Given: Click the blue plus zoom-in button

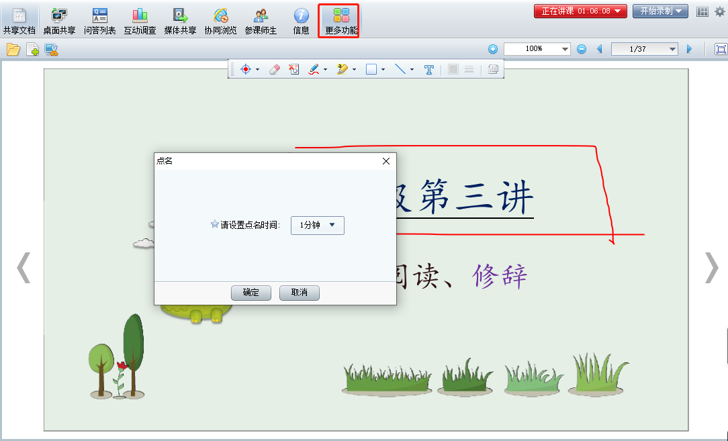Looking at the screenshot, I should [492, 49].
